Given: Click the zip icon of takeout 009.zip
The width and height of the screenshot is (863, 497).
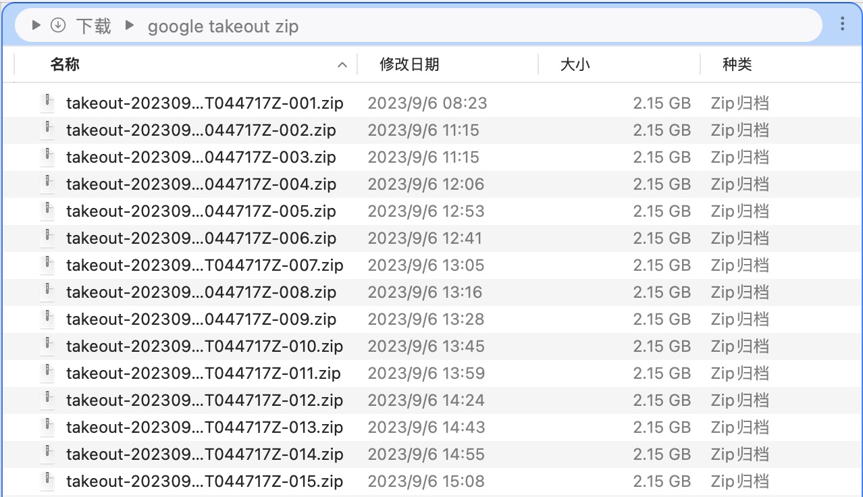Looking at the screenshot, I should pyautogui.click(x=47, y=318).
